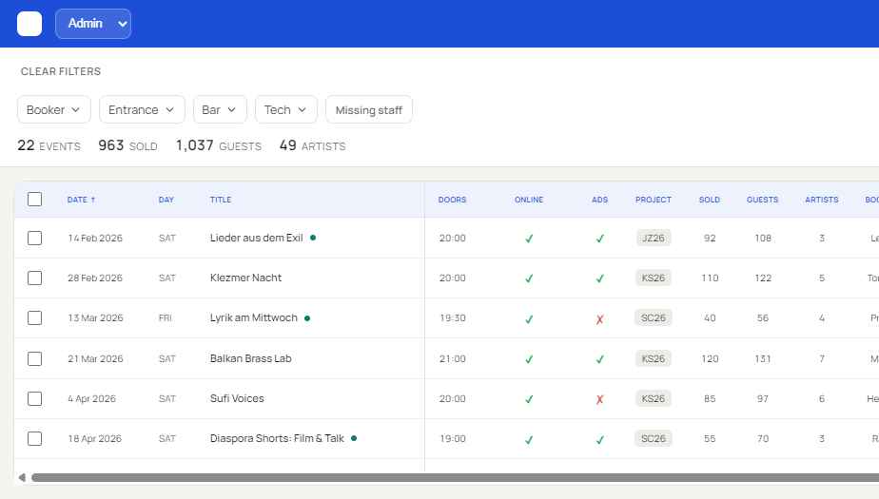Screen dimensions: 879x499
Task: Click SC26 tag in Diaspora Shorts row
Action: [x=654, y=438]
